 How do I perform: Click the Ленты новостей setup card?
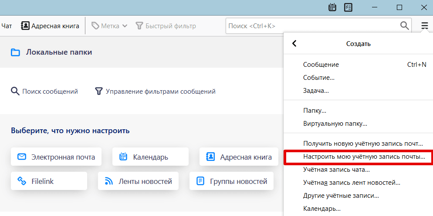(139, 181)
